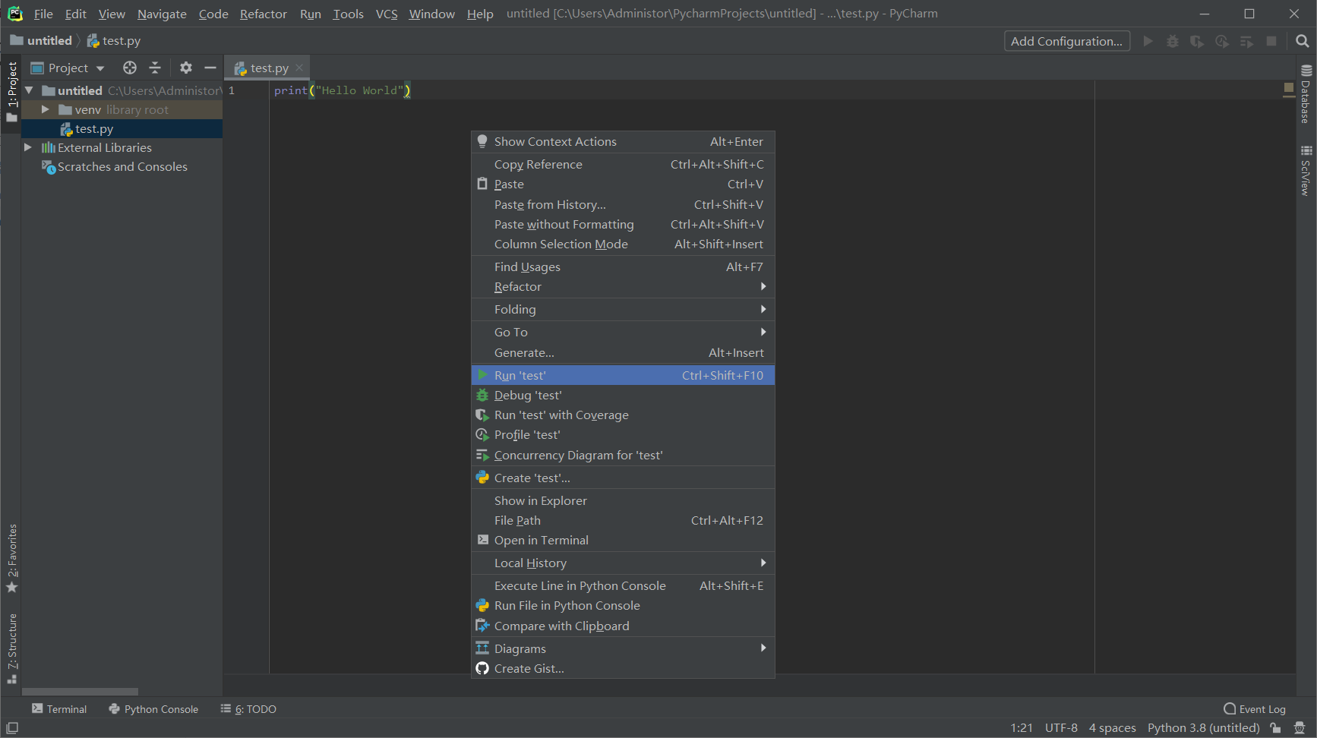
Task: Click the tool window quick-access corner icon
Action: point(12,728)
